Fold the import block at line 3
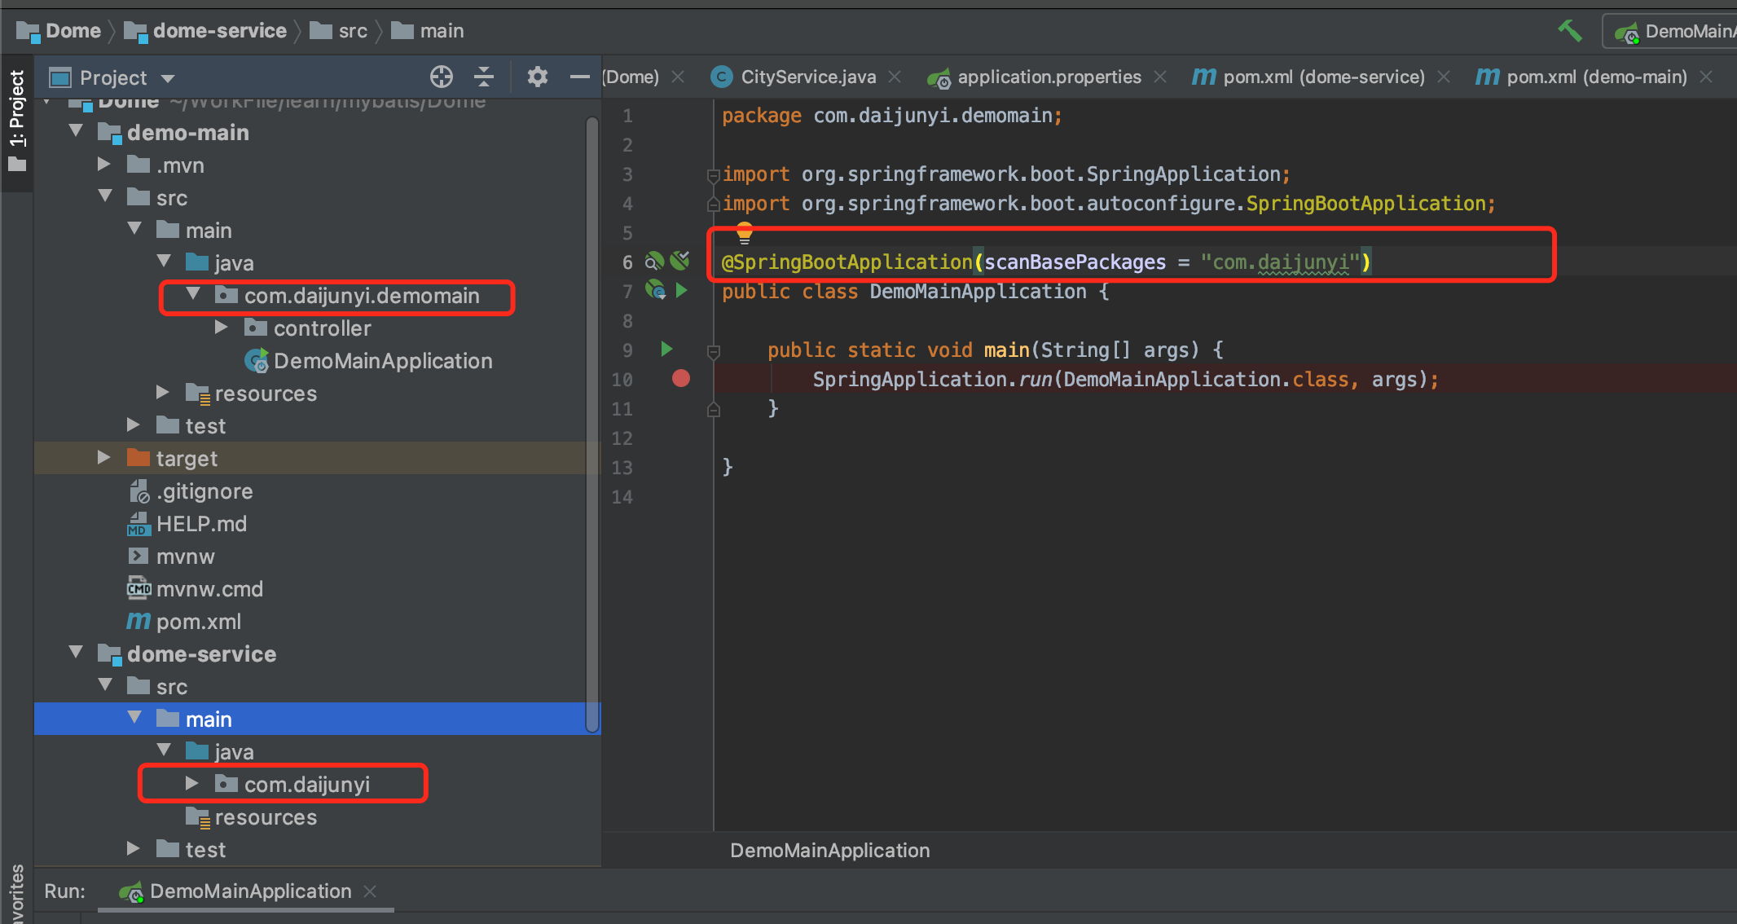 click(x=714, y=175)
